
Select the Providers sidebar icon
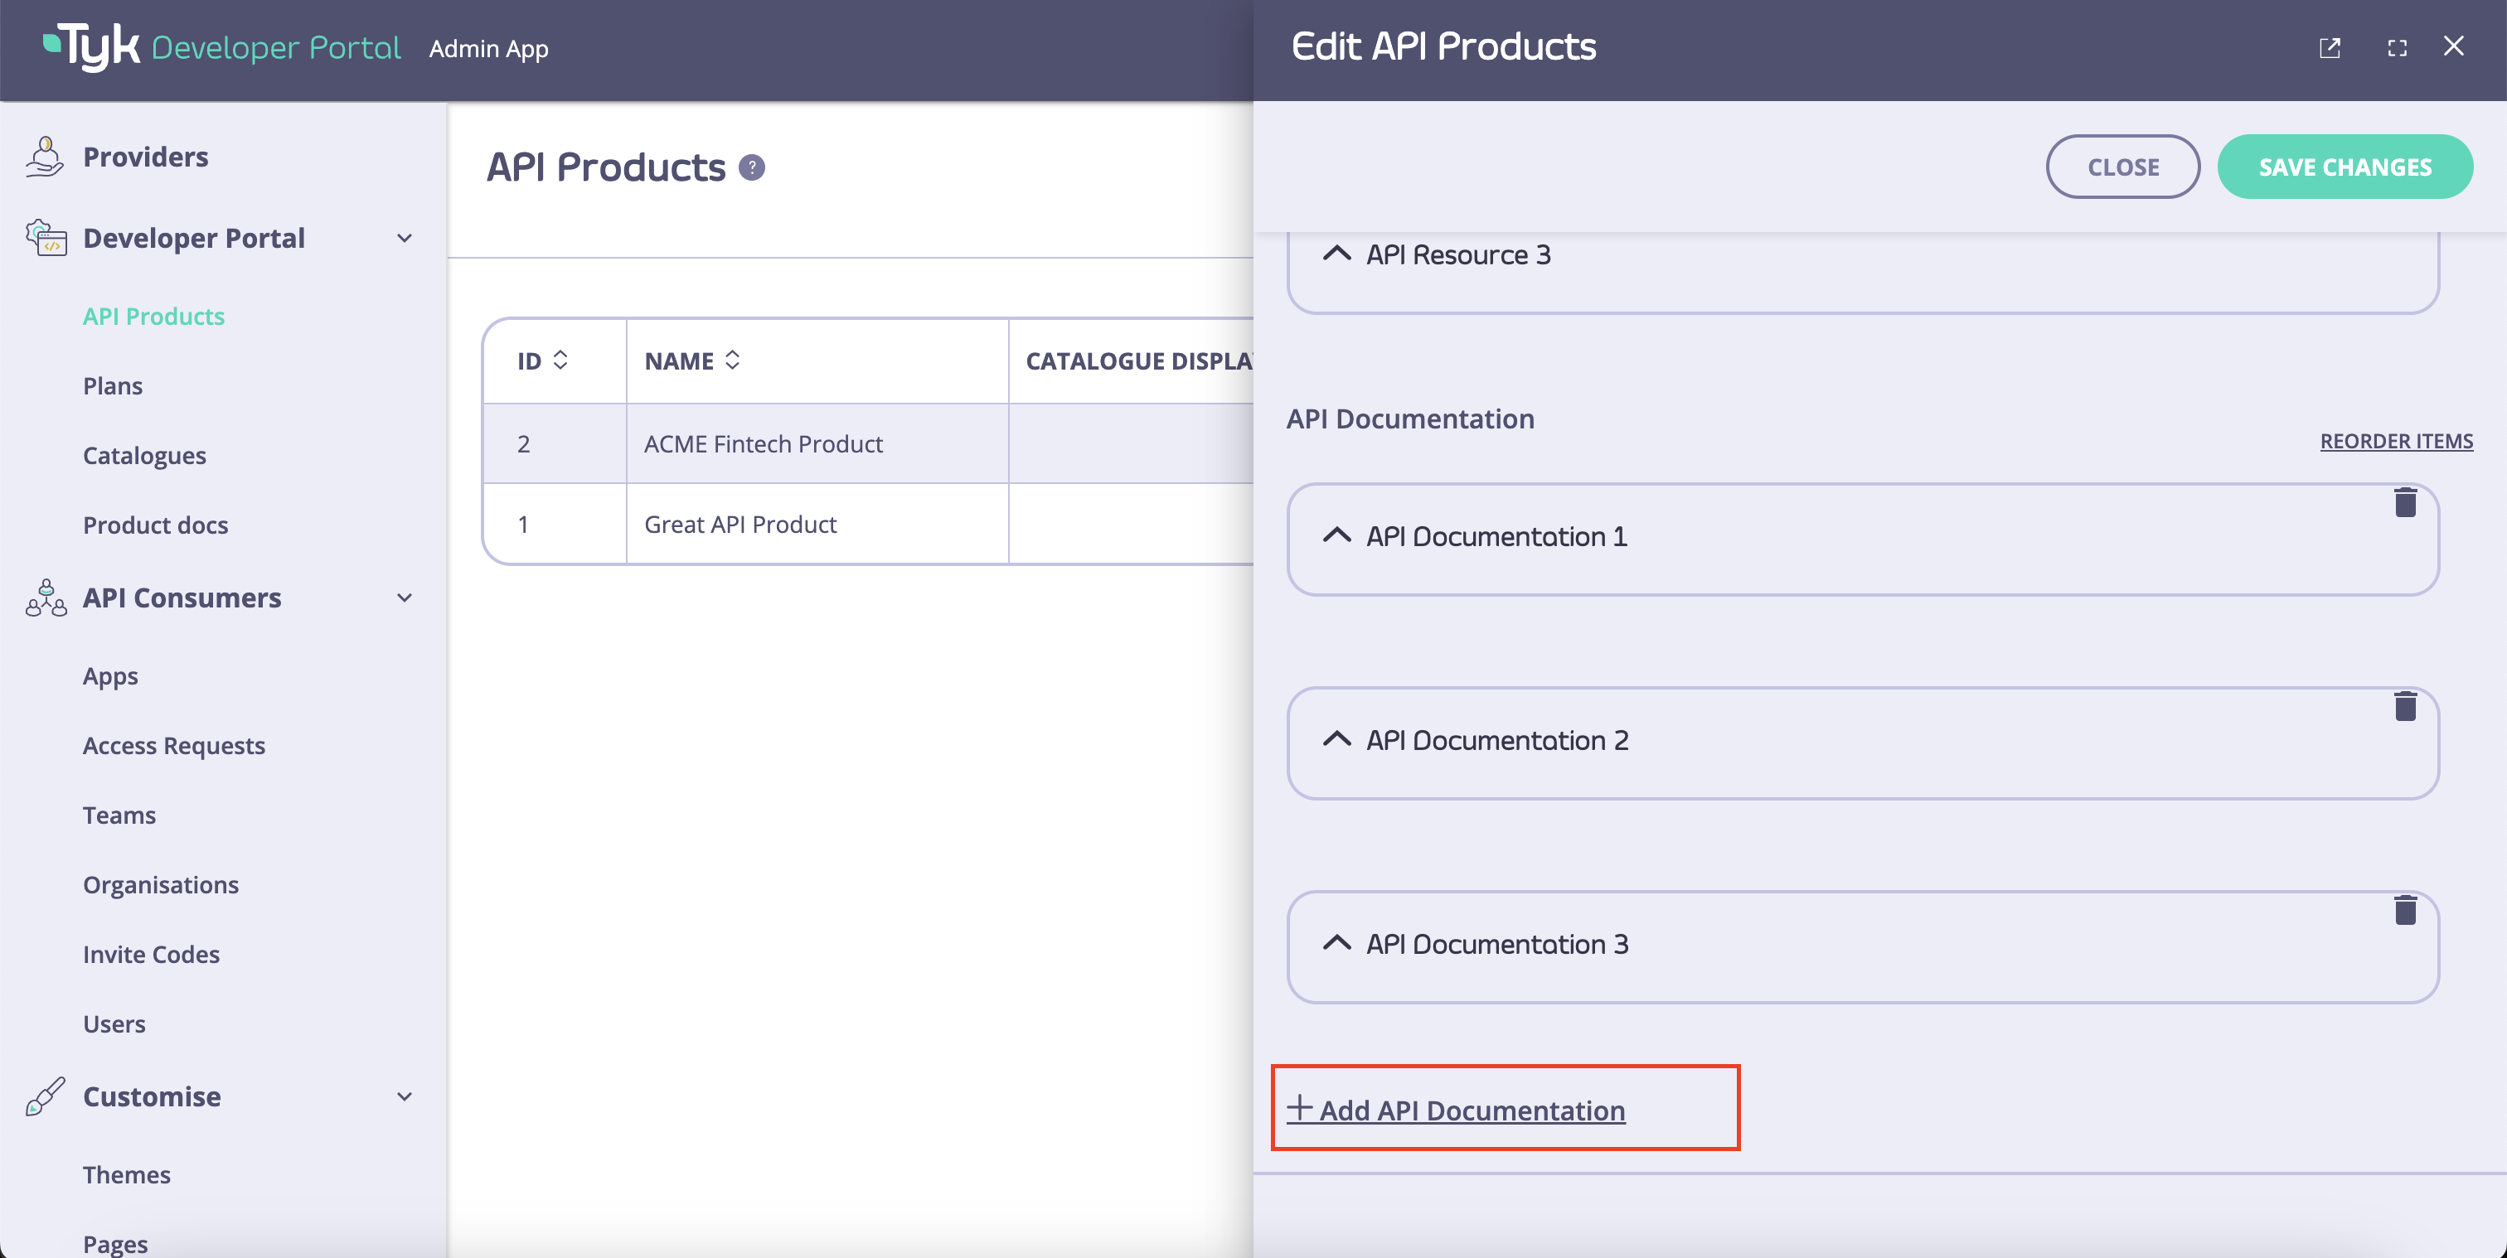tap(45, 156)
